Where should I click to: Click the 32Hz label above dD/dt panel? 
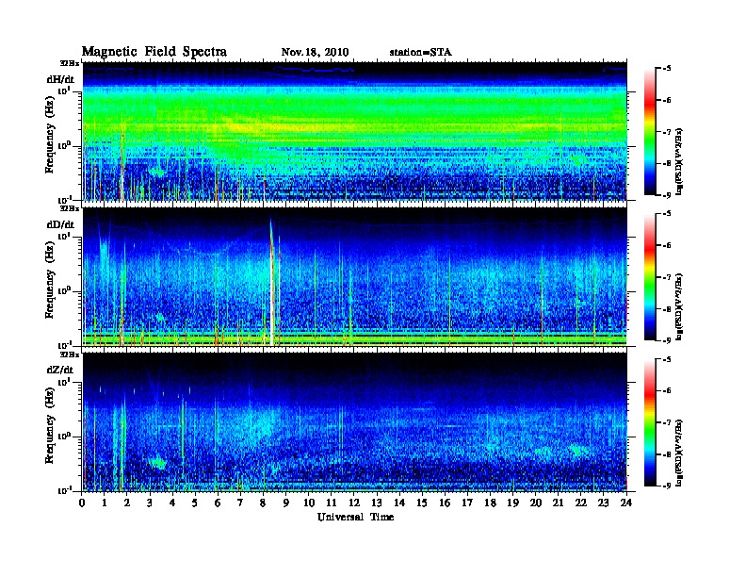click(70, 208)
